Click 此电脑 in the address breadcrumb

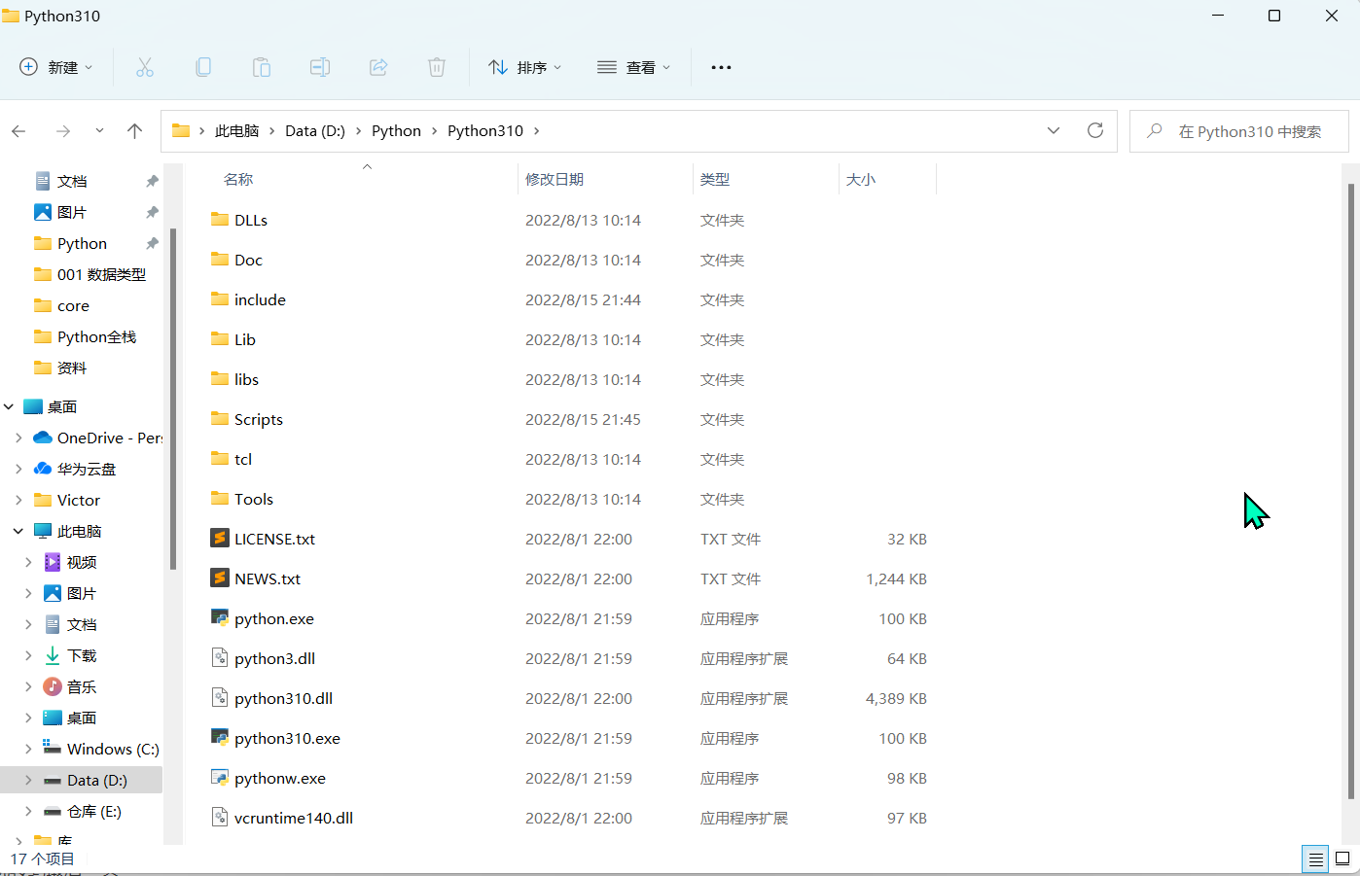(236, 130)
